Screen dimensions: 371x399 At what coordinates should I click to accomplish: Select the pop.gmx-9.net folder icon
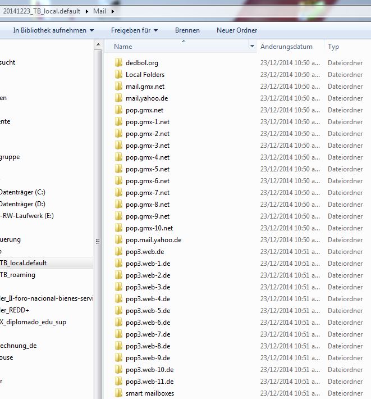118,216
